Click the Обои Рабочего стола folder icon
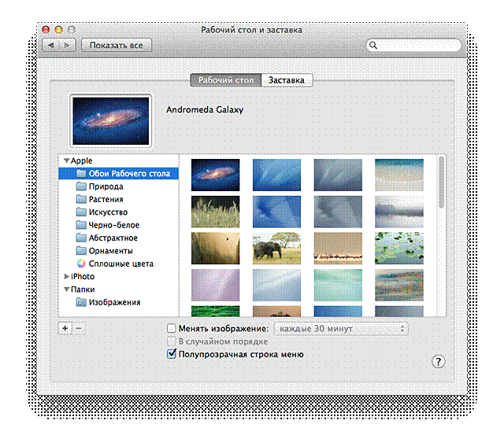The width and height of the screenshot is (504, 446). click(81, 174)
